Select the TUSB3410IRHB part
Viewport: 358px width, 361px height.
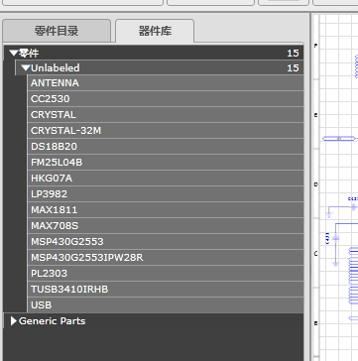pos(166,289)
